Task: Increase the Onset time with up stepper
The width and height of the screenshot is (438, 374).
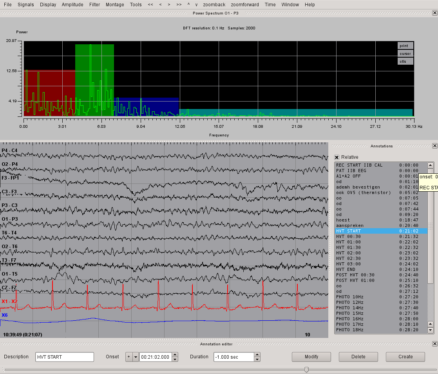Action: click(175, 355)
